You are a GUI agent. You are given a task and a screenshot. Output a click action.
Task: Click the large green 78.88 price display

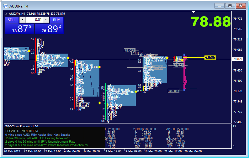click(x=210, y=22)
